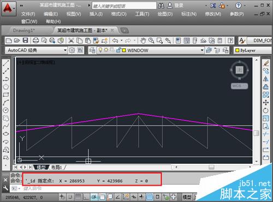Toggle Polar Tracking in status bar
This screenshot has width=273, height=202.
[94, 197]
